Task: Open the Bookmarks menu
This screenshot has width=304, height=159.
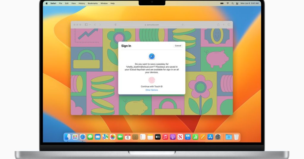Action: (93, 3)
